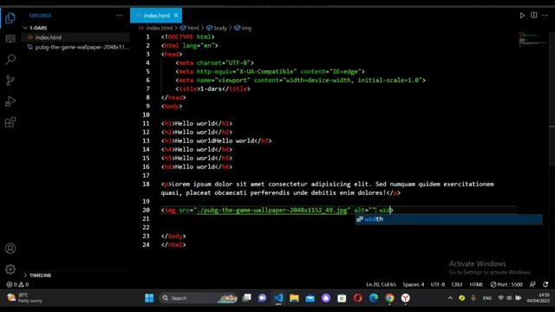The height and width of the screenshot is (312, 555).
Task: Open Explorer panel More Actions ellipsis
Action: click(120, 16)
